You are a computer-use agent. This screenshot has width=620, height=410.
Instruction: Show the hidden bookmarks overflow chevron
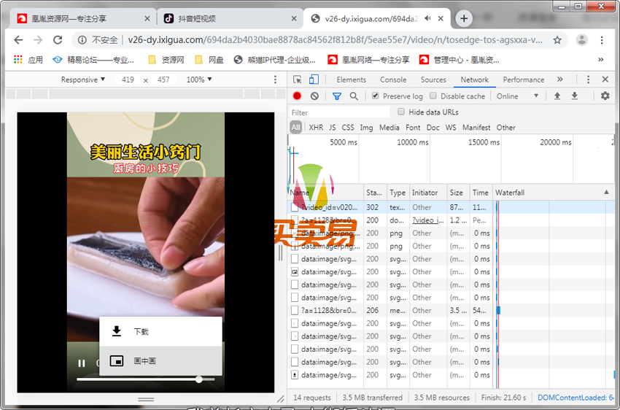[600, 60]
